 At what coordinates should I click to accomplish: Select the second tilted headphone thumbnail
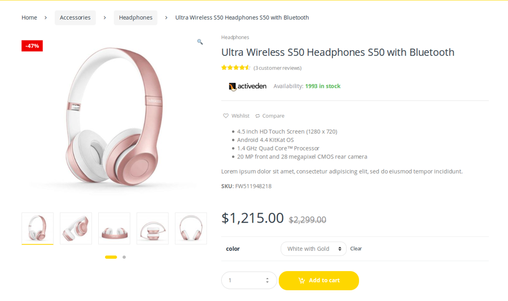(76, 228)
